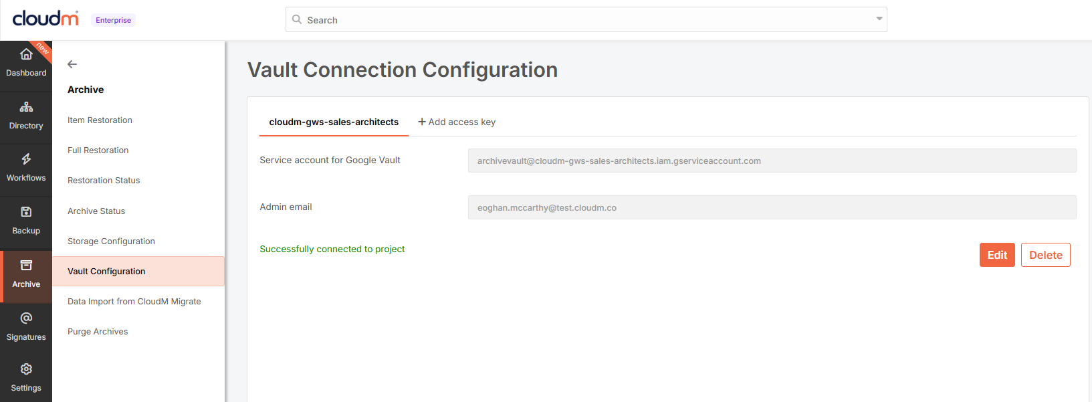This screenshot has height=402, width=1092.
Task: Click the cloudm logo
Action: pyautogui.click(x=45, y=18)
